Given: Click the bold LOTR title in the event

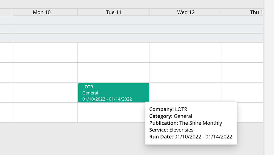Looking at the screenshot, I should (x=88, y=87).
